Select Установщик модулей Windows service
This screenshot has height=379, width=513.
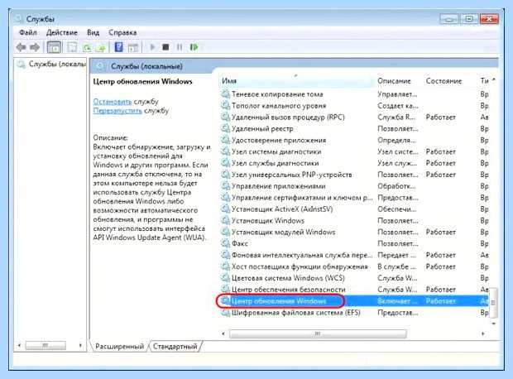353,232
